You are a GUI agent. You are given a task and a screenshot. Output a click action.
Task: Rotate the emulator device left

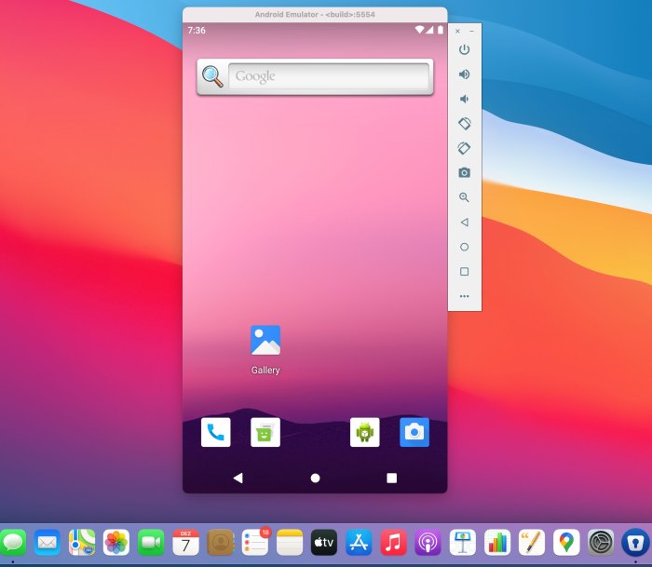pyautogui.click(x=464, y=124)
